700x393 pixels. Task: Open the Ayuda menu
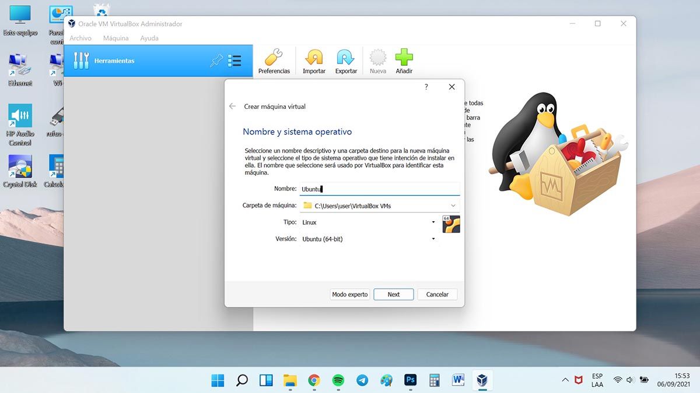click(149, 38)
